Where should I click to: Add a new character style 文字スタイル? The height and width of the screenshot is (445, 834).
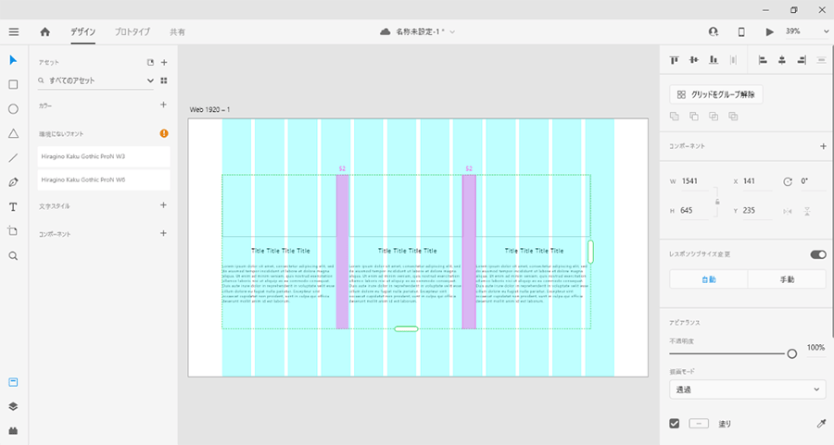tap(163, 205)
